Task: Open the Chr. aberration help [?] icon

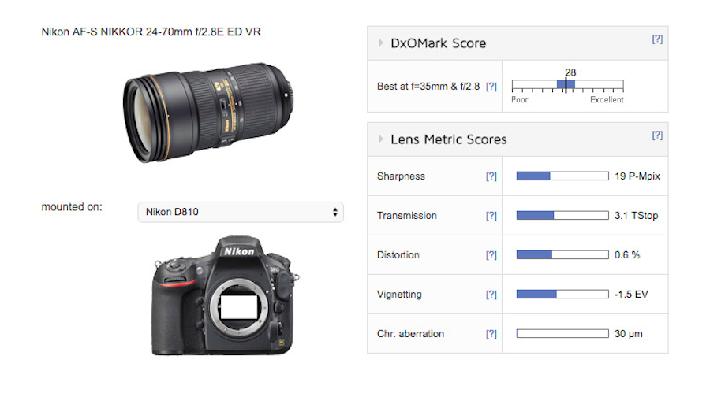Action: 491,334
